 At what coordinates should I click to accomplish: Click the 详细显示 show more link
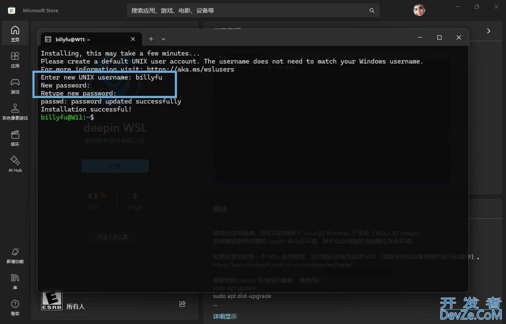225,316
